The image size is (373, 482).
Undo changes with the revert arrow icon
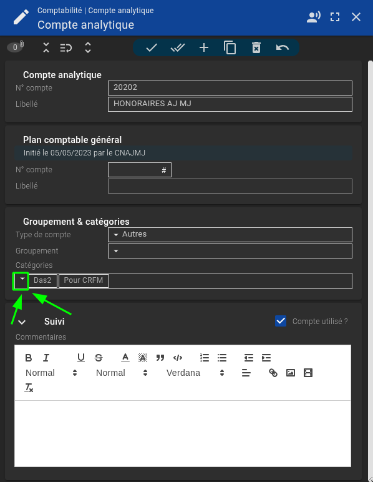tap(283, 47)
